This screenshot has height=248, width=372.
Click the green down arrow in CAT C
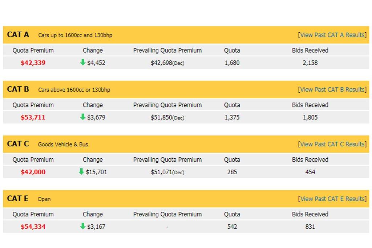click(81, 171)
